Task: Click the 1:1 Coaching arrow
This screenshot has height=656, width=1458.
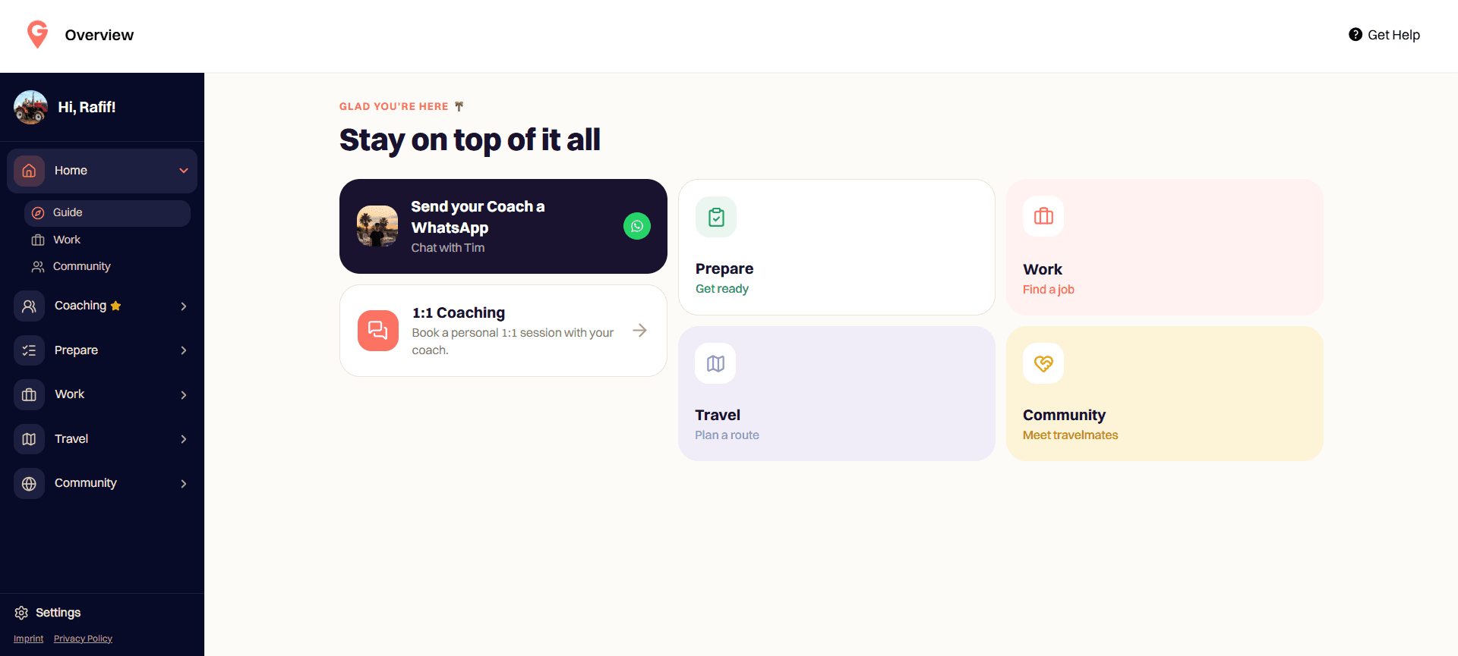Action: point(640,331)
